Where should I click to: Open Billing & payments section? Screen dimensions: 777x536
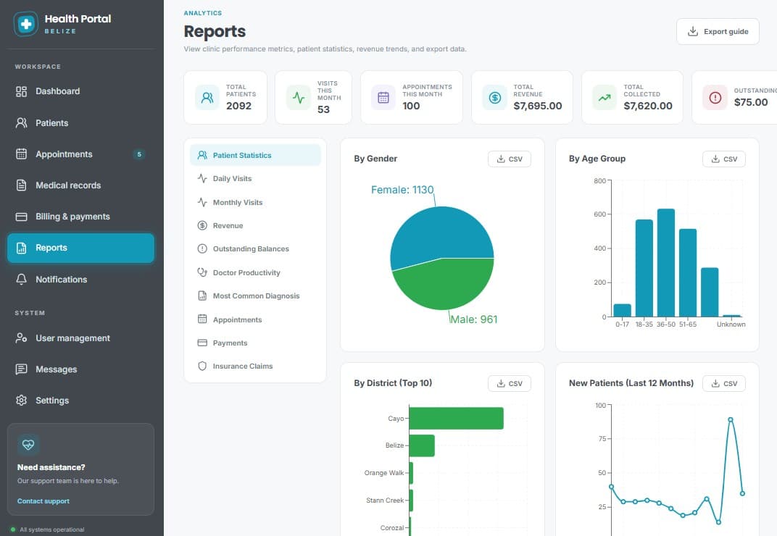[80, 217]
